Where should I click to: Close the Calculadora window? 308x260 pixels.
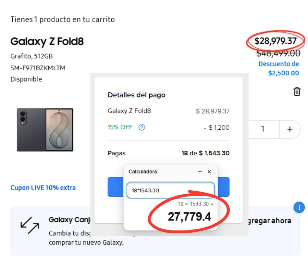(x=209, y=172)
